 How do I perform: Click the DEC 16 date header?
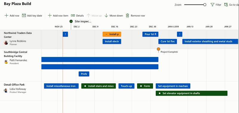(x=115, y=27)
